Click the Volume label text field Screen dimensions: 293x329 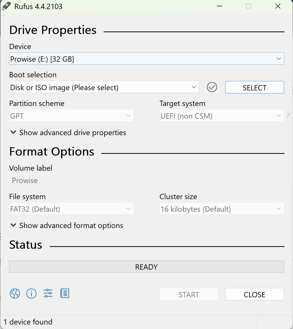point(146,180)
